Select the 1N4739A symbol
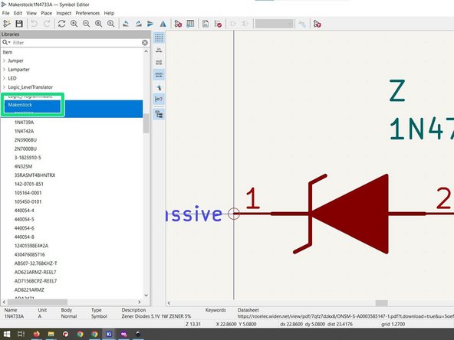Screen dimensions: 454x340 point(24,123)
